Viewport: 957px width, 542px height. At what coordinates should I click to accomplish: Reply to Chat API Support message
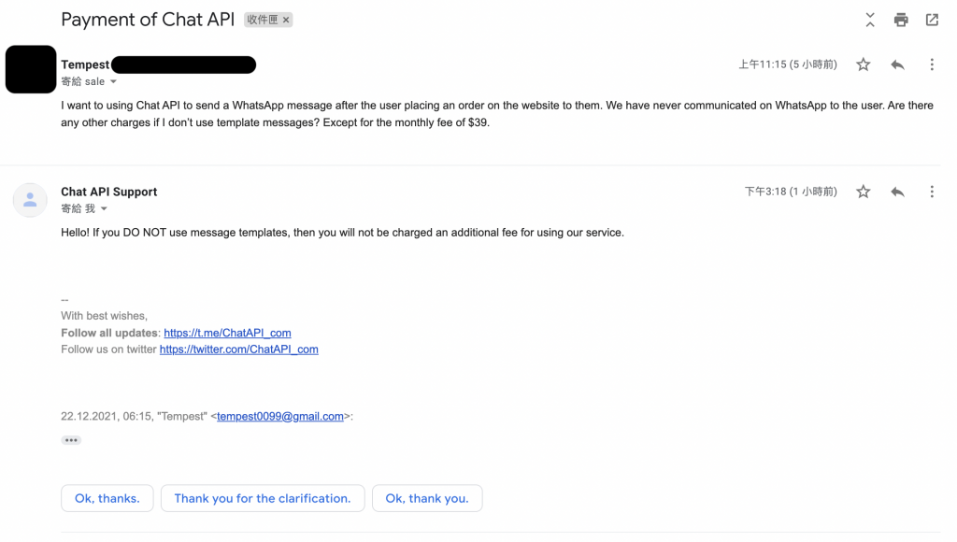click(897, 192)
